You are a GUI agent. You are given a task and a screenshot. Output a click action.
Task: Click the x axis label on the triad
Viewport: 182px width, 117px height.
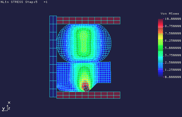tap(9, 102)
